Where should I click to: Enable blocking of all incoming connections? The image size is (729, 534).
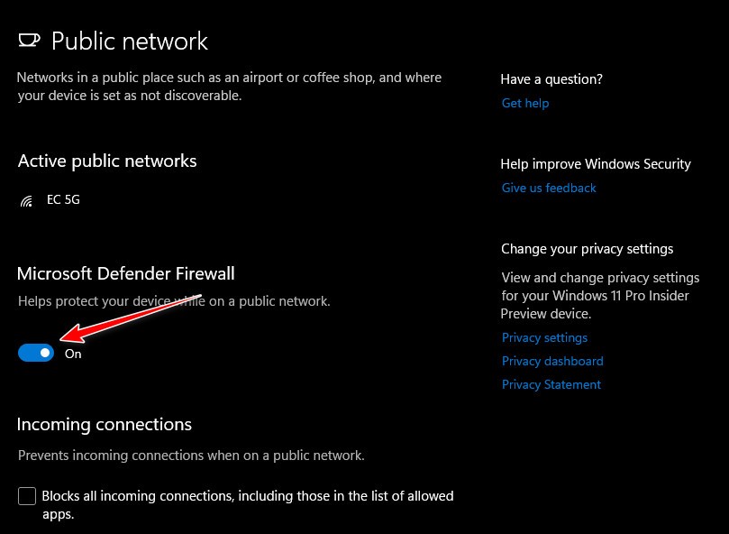(27, 496)
